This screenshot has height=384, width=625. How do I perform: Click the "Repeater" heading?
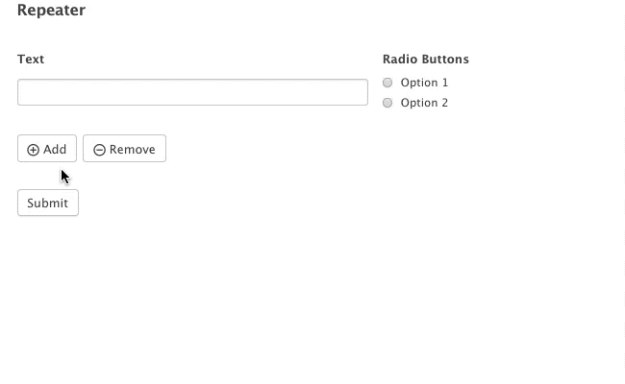pyautogui.click(x=51, y=11)
